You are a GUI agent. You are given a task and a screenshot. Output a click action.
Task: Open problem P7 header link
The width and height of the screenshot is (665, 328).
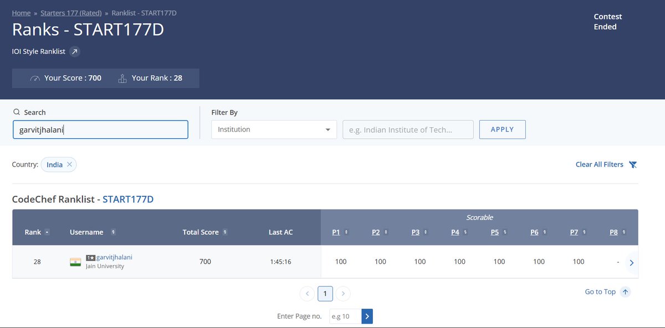coord(574,232)
